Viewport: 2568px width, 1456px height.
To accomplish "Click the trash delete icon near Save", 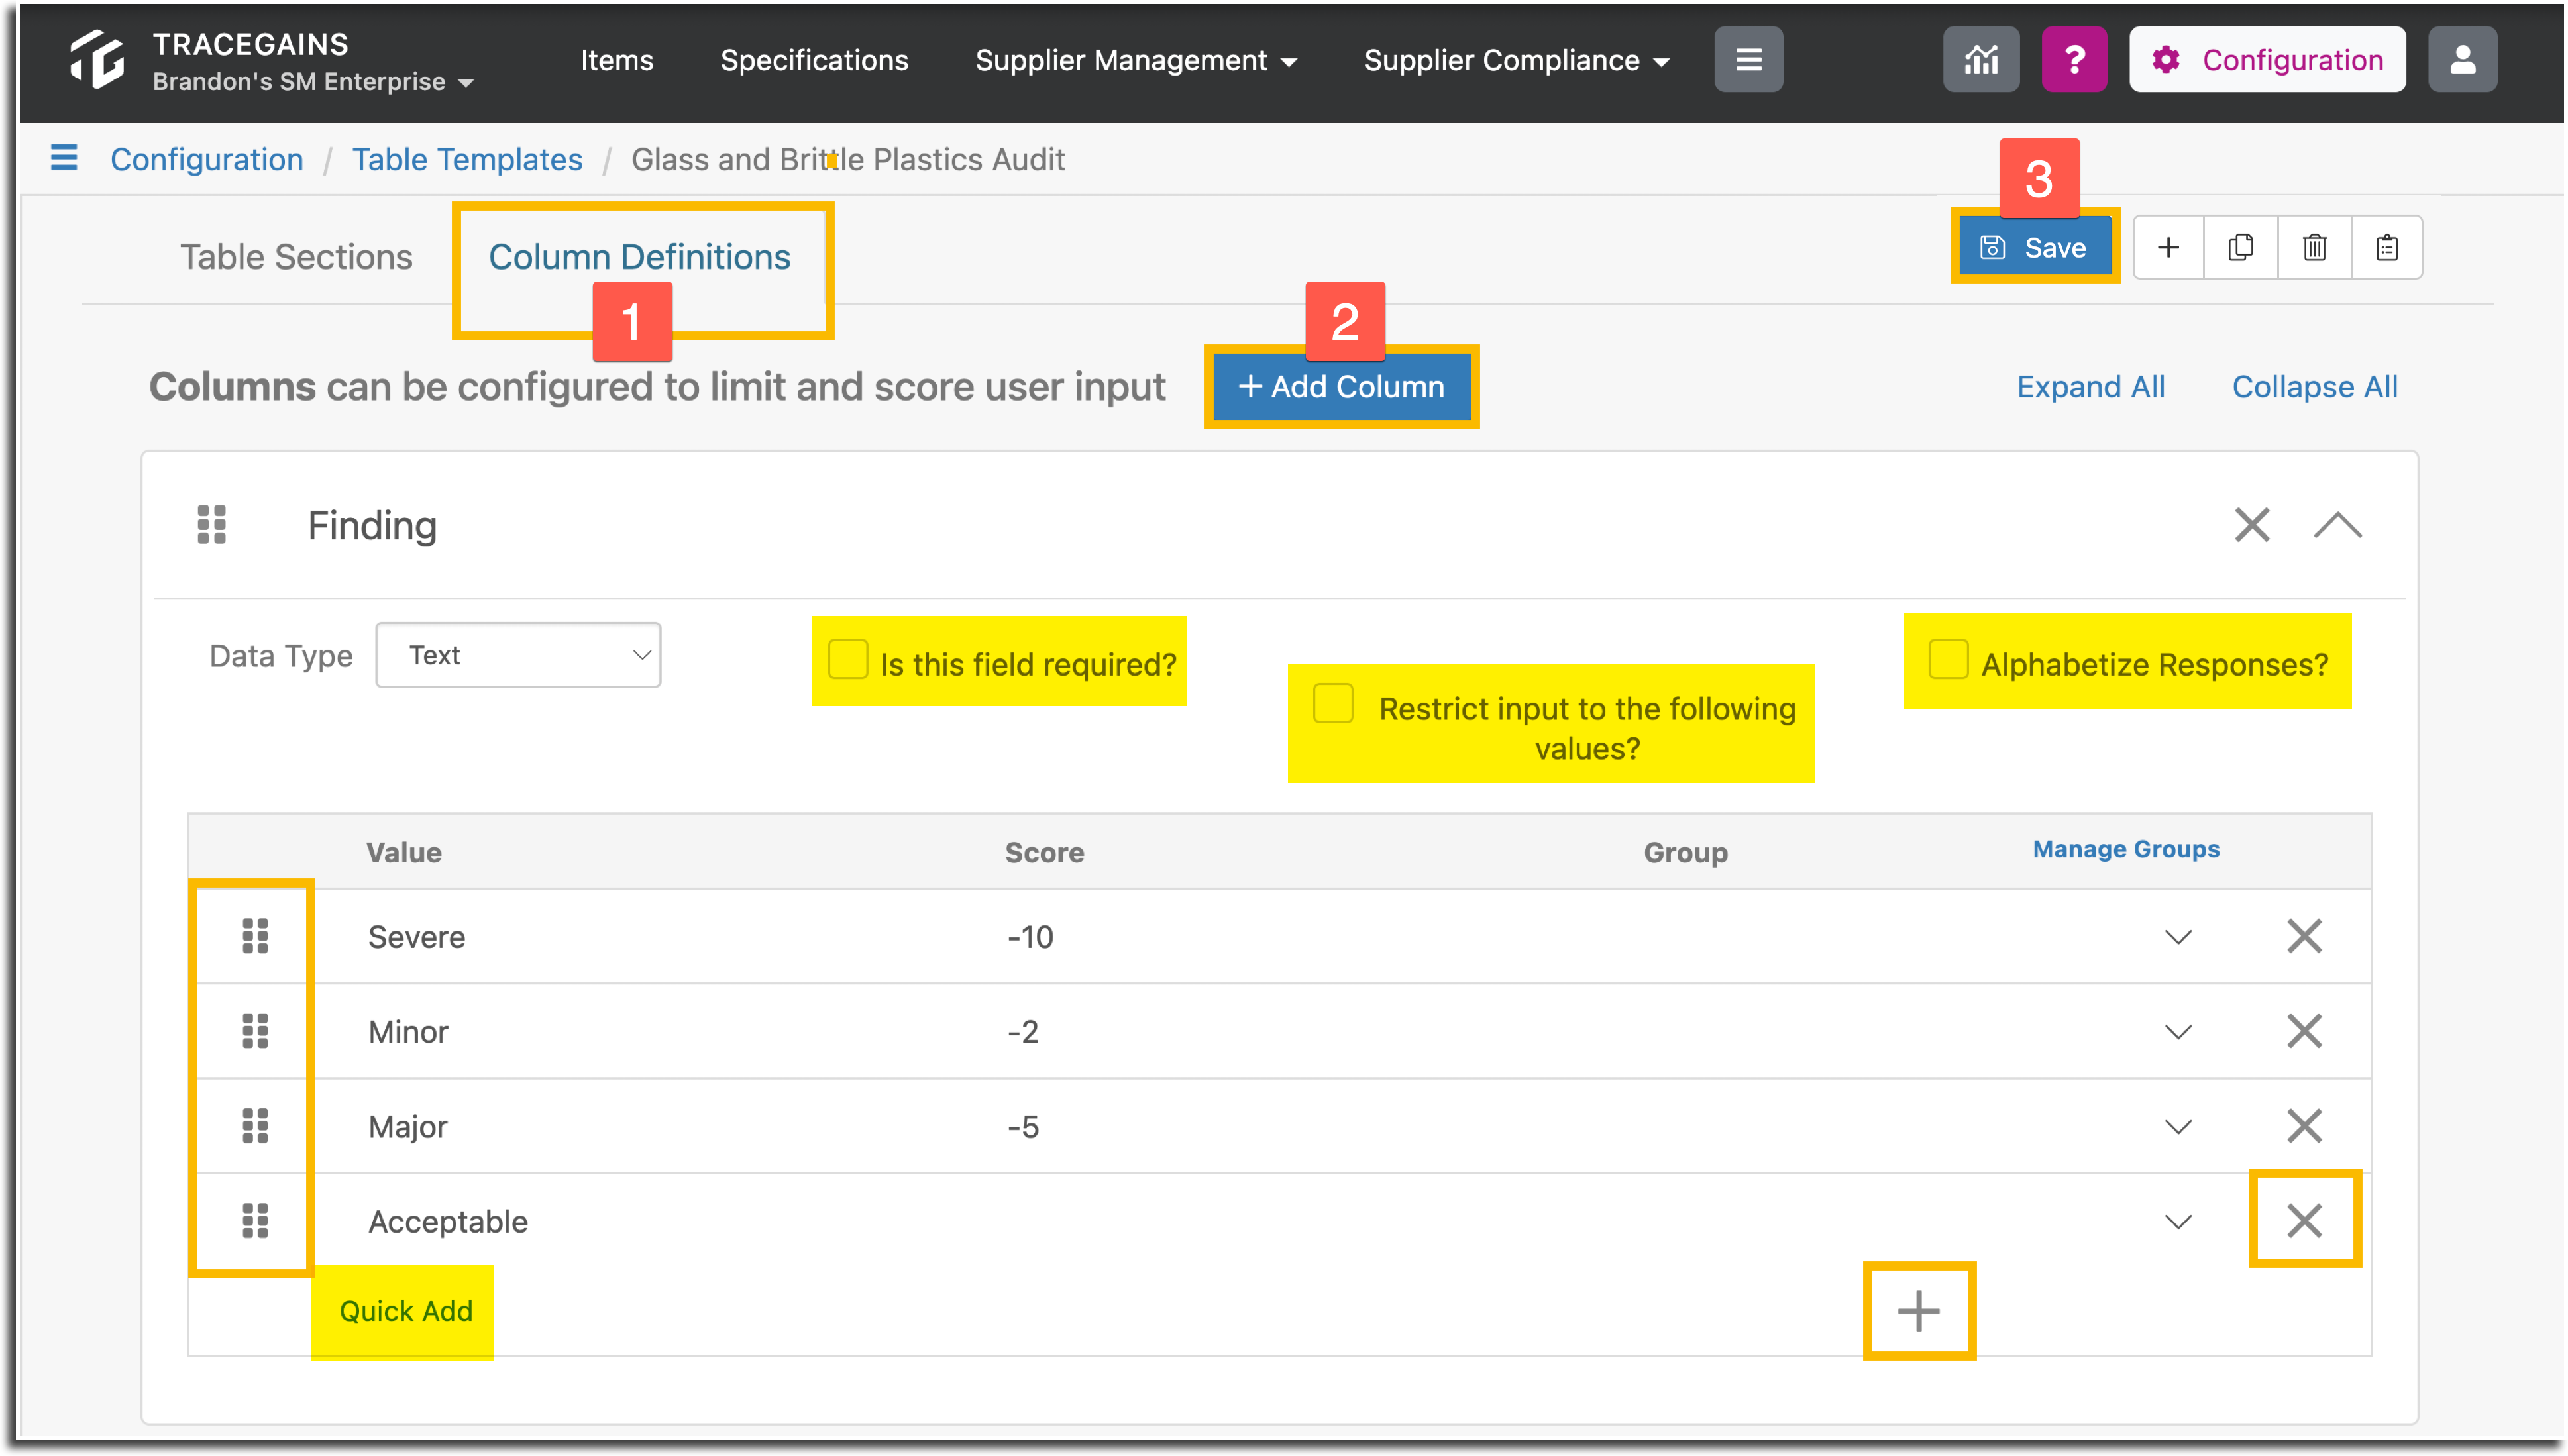I will pos(2314,247).
